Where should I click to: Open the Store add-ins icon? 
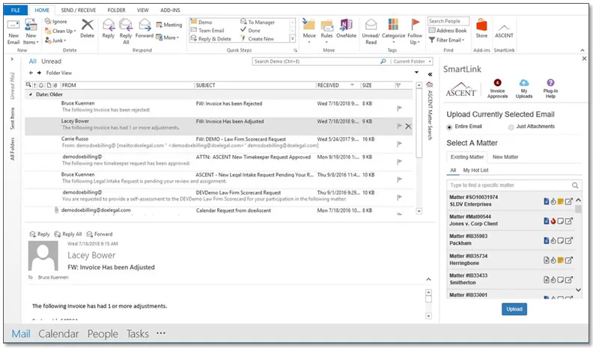tap(481, 25)
